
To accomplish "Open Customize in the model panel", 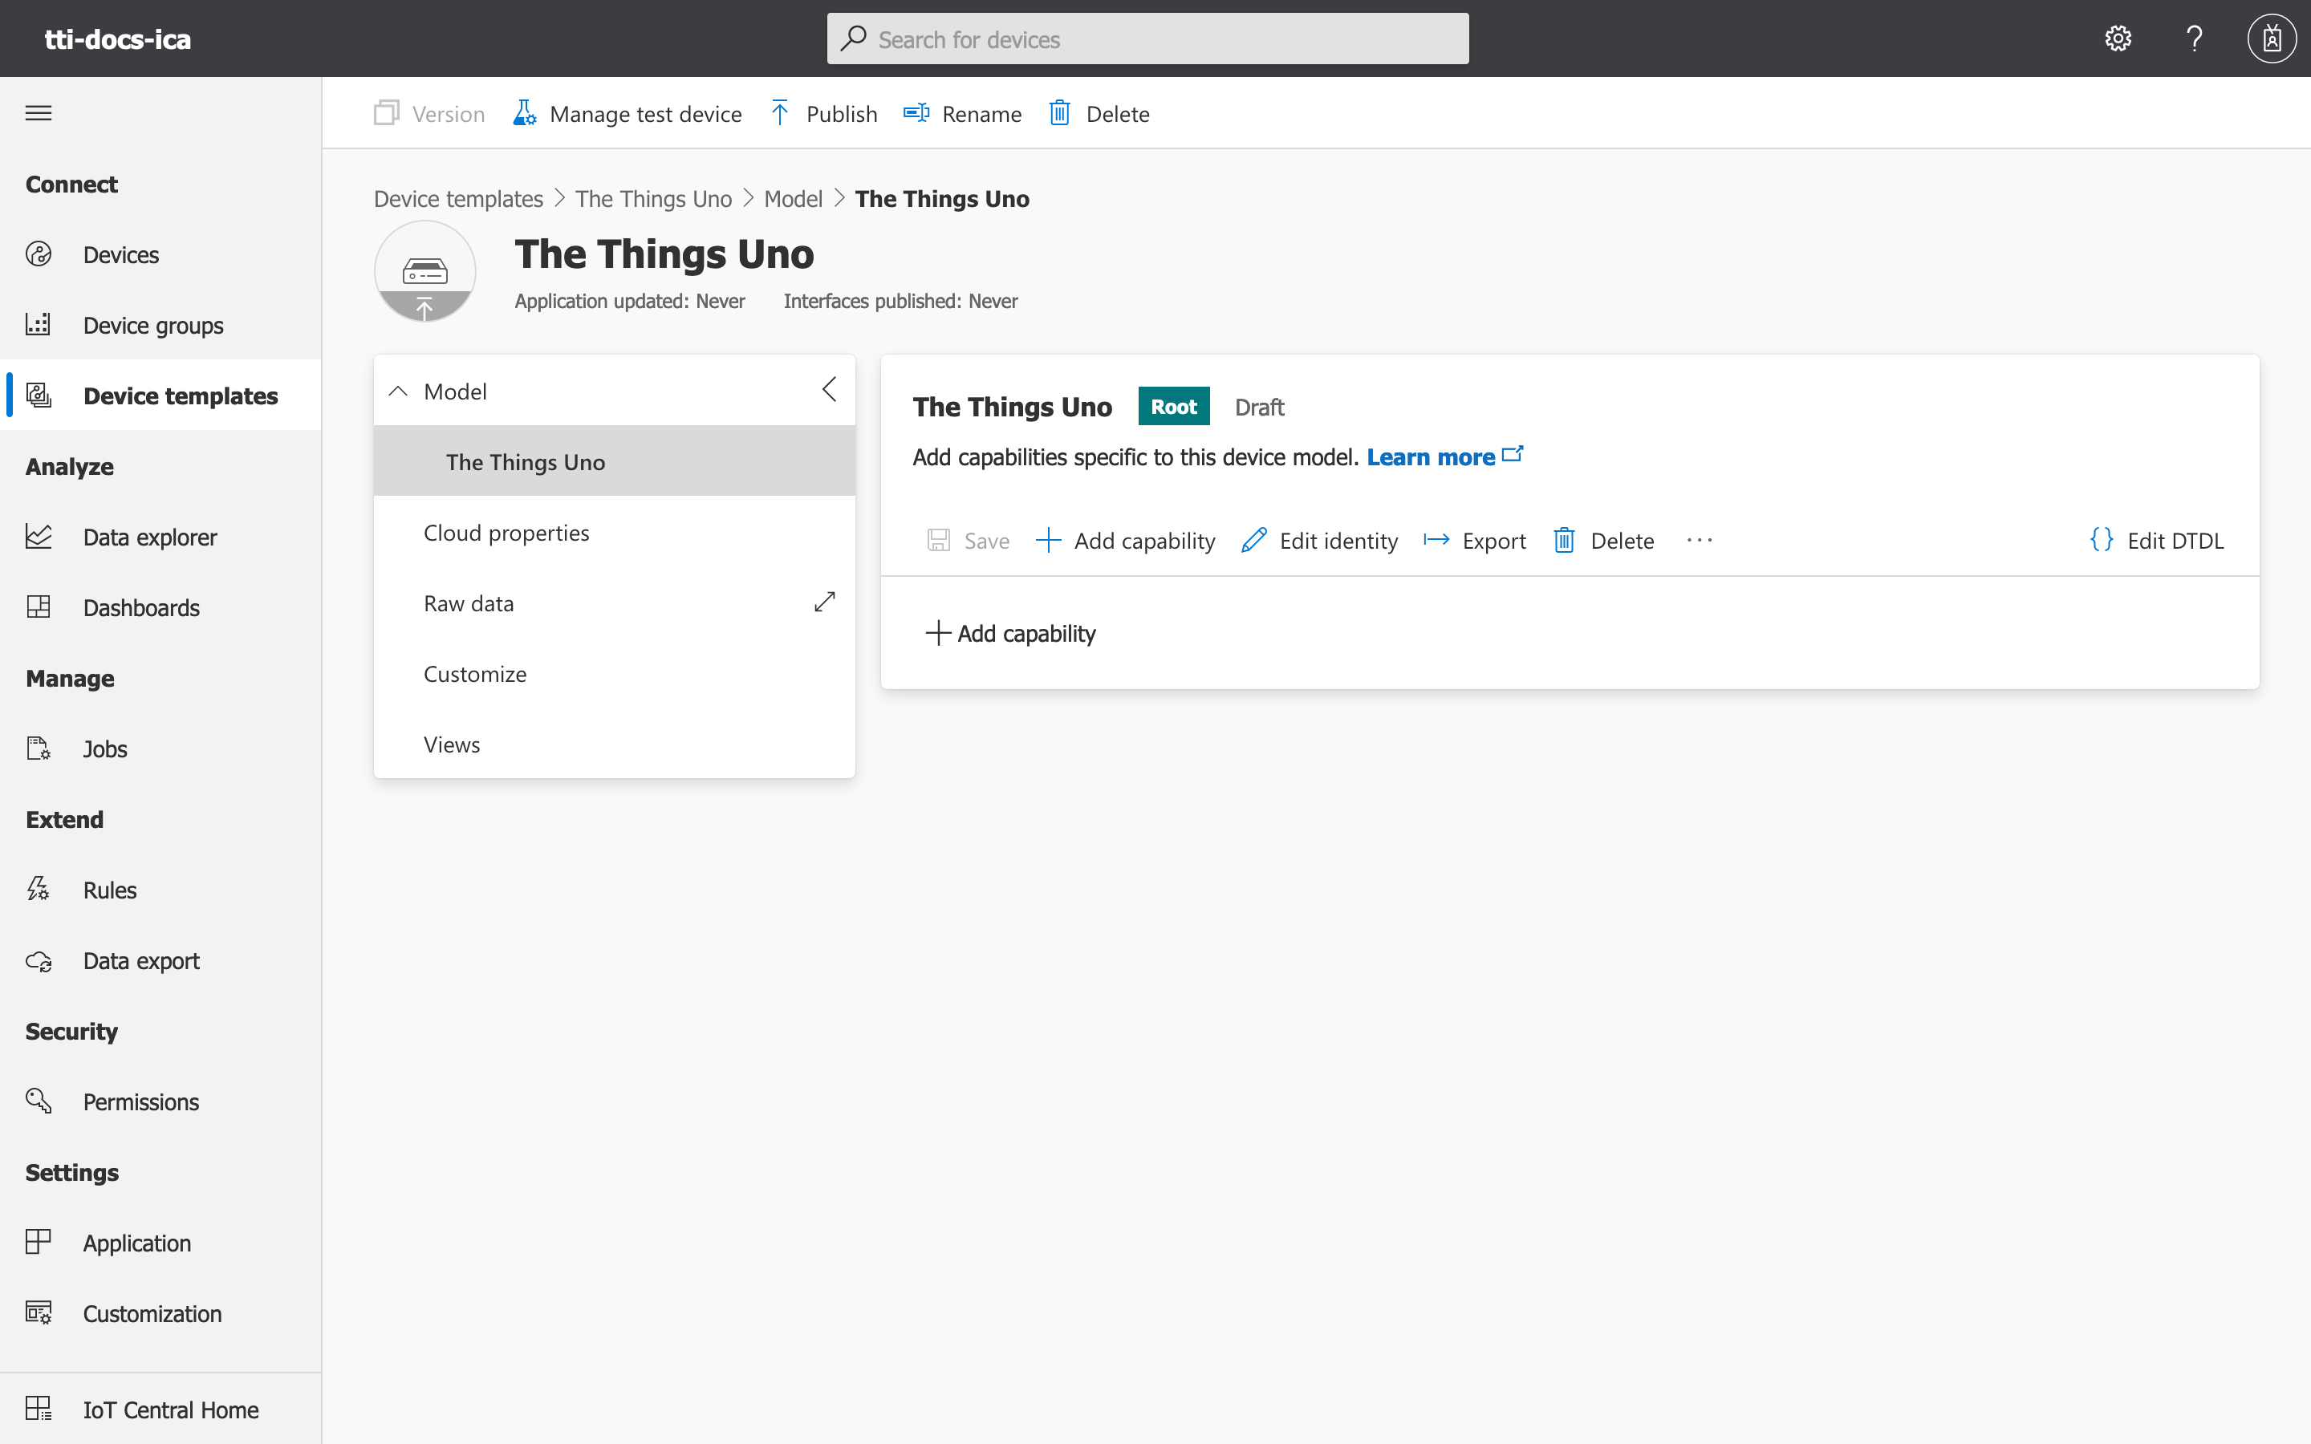I will 614,673.
